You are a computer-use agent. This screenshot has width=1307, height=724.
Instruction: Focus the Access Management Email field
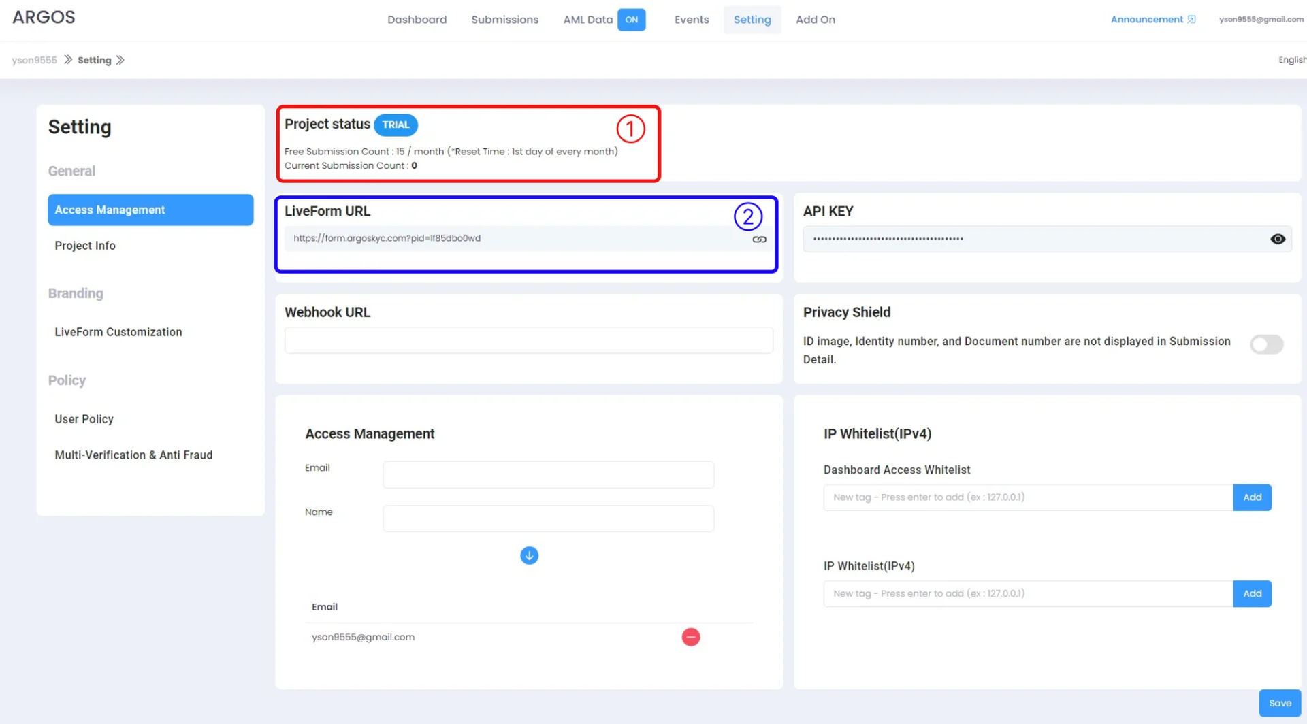[548, 474]
